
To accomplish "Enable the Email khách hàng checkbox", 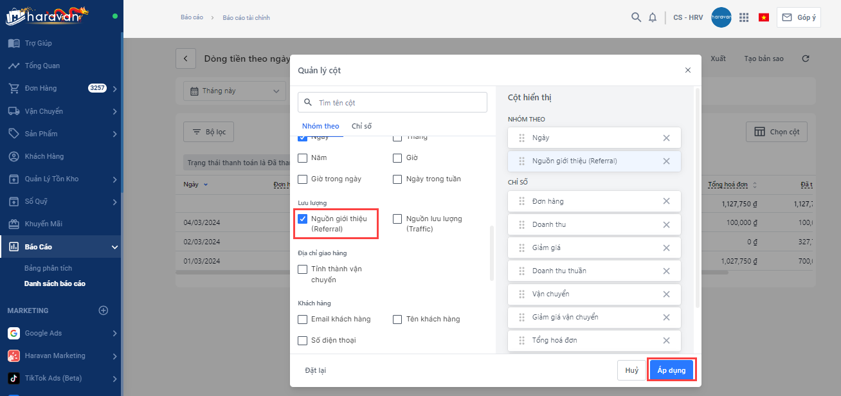I will (303, 319).
